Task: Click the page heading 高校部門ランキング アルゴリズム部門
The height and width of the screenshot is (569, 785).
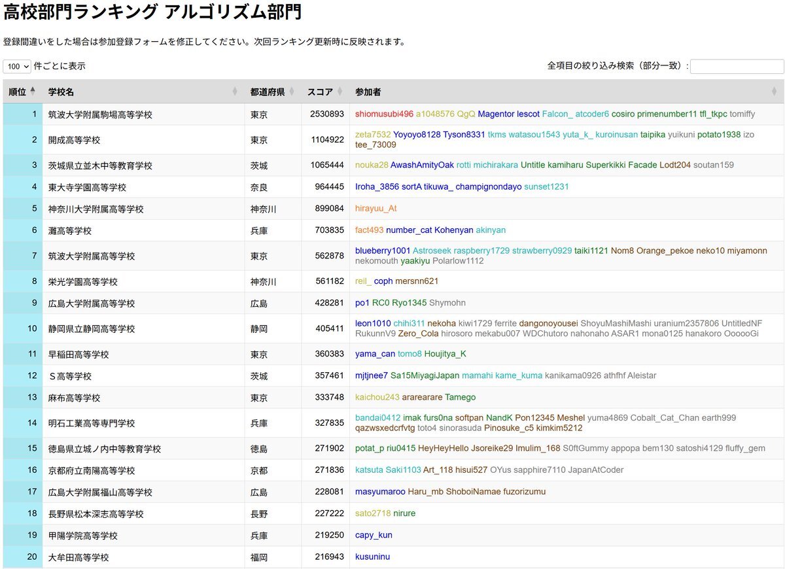Action: point(152,11)
